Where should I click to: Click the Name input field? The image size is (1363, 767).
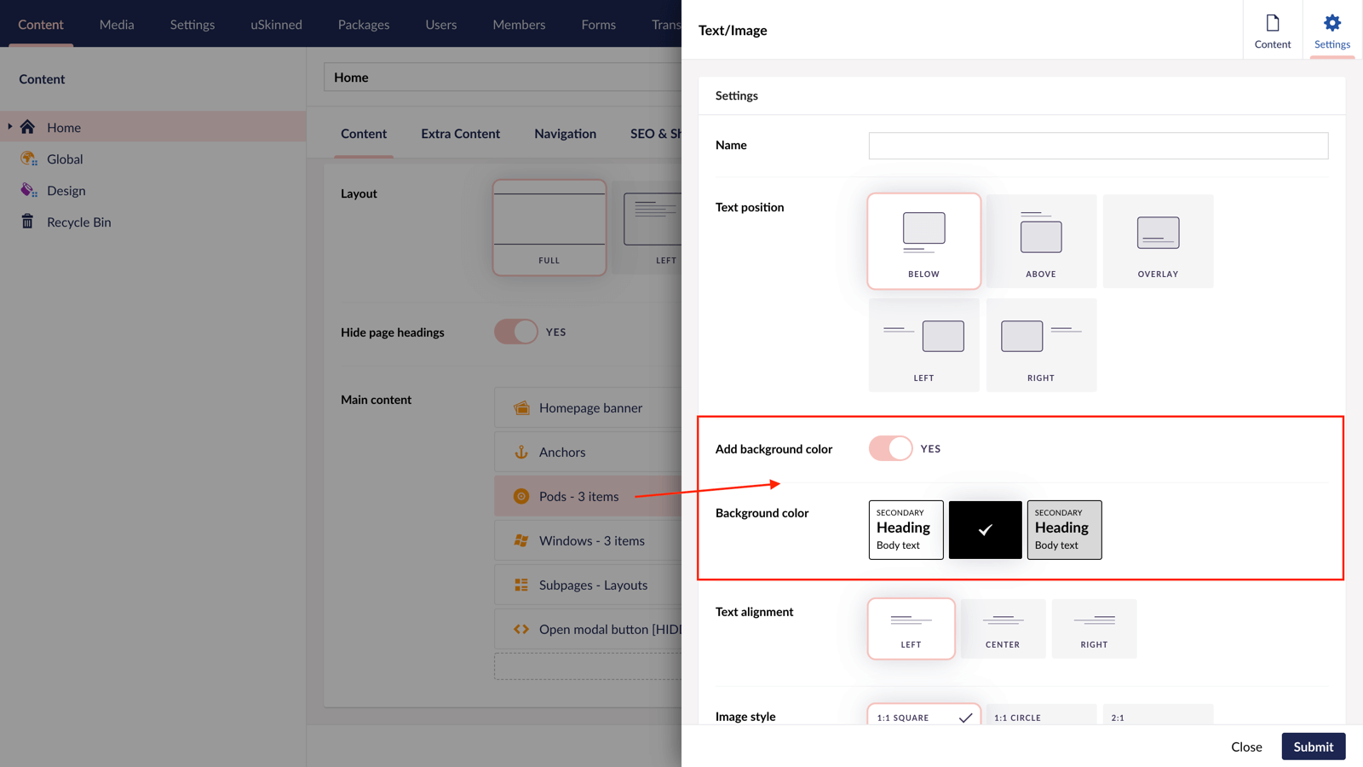(1097, 145)
